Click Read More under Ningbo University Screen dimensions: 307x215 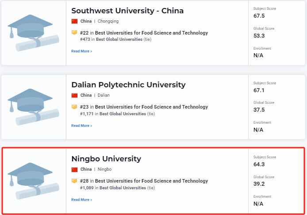(x=82, y=199)
